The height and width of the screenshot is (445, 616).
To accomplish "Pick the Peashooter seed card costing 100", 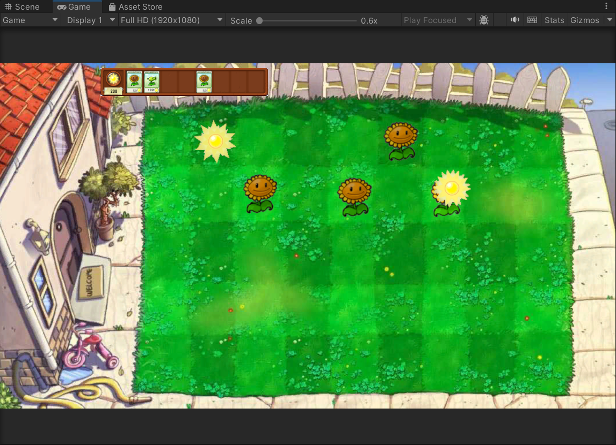I will (x=151, y=81).
